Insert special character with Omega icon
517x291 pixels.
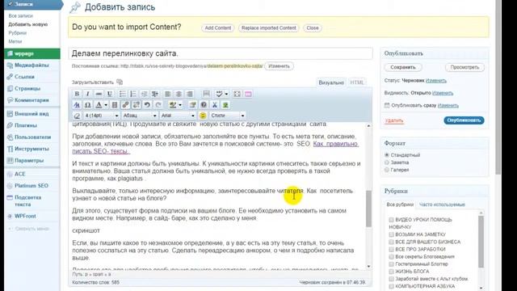pyautogui.click(x=88, y=105)
